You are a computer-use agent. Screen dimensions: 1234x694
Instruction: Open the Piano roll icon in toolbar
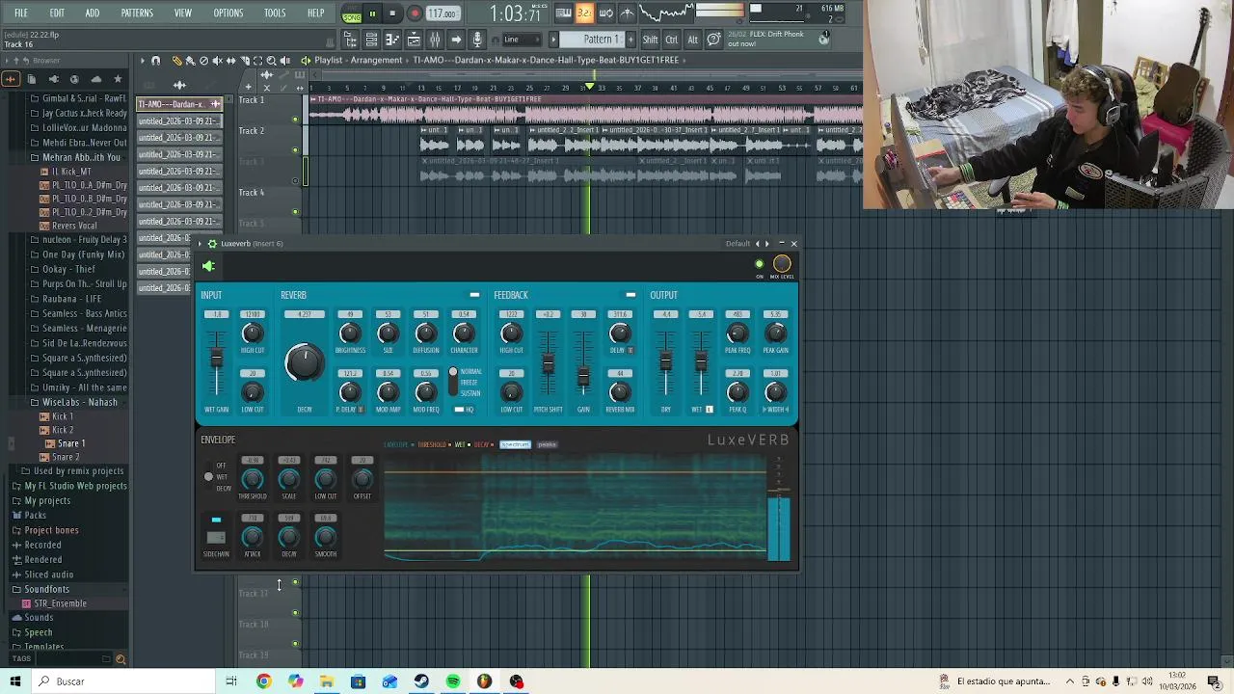[x=392, y=40]
